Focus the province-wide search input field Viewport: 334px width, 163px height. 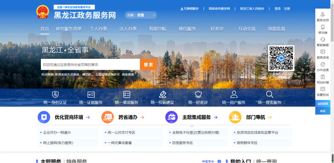point(90,64)
